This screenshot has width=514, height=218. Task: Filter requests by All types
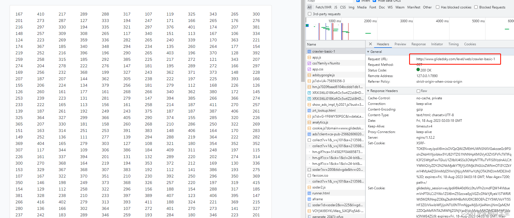tap(310, 7)
